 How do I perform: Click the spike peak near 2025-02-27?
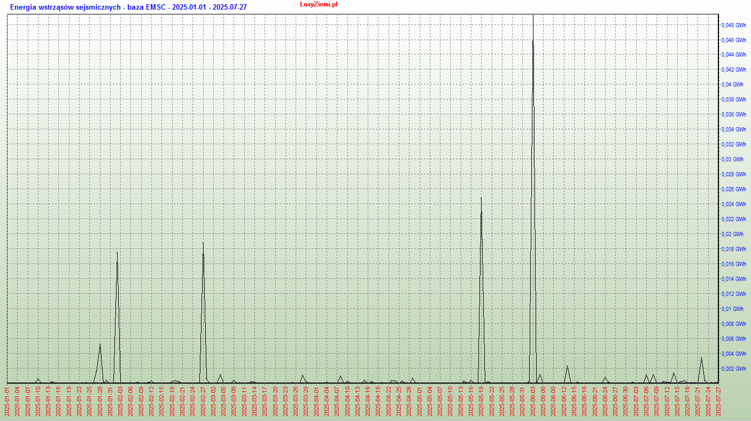[x=203, y=244]
